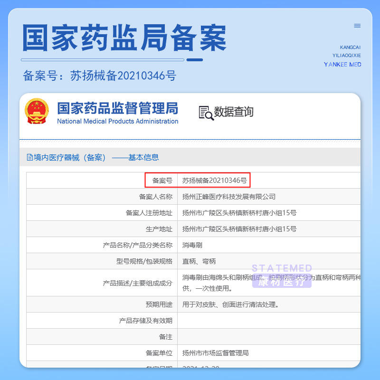Select record number 苏扬械备20210346号 in table
This screenshot has height=380, width=380.
coord(215,180)
